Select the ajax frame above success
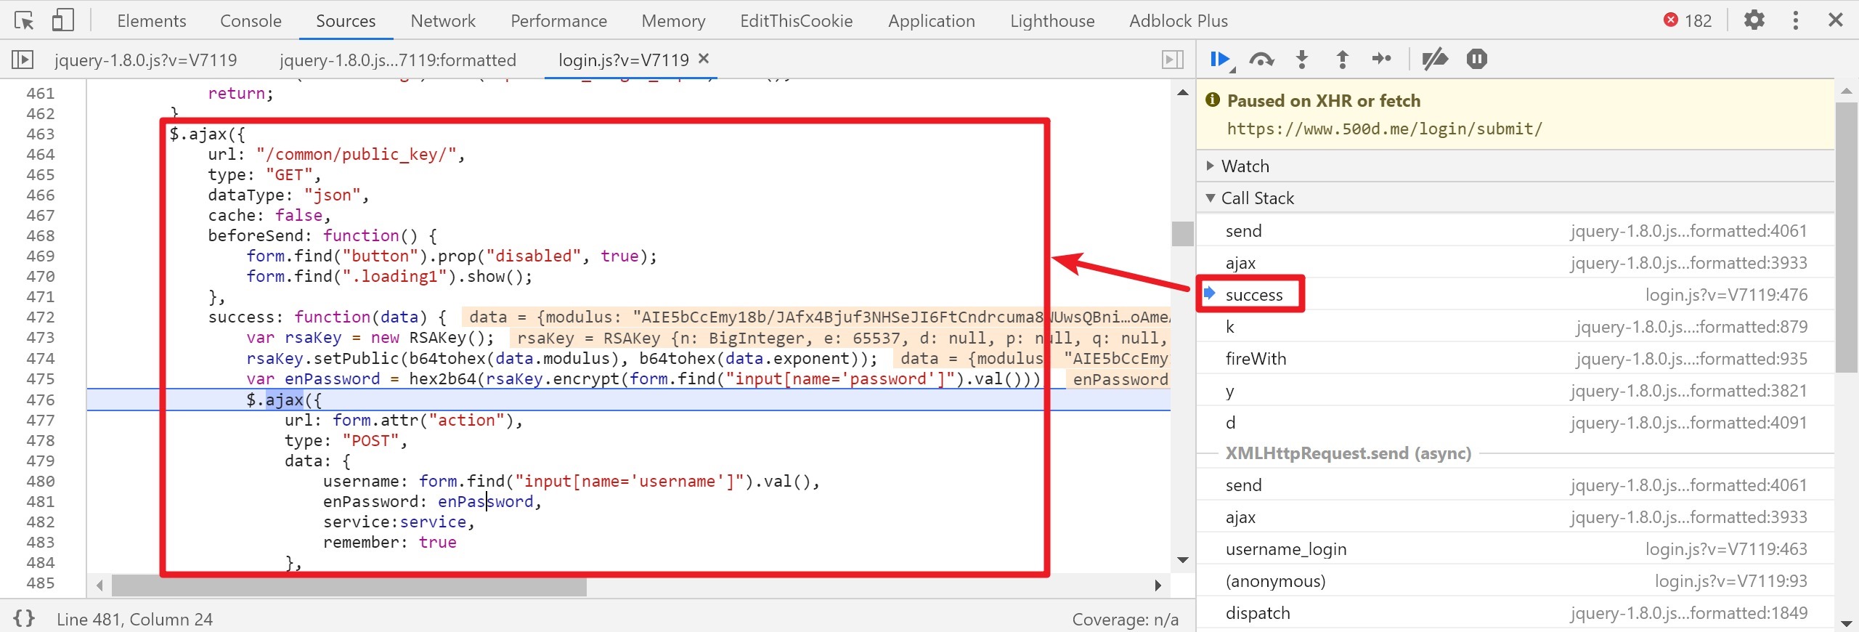 (x=1515, y=263)
